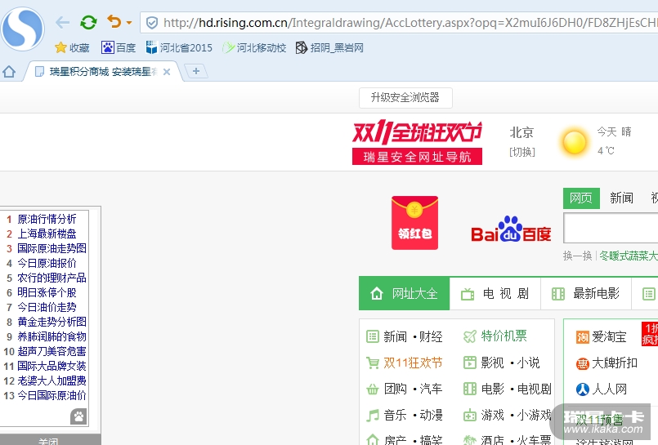The width and height of the screenshot is (658, 445).
Task: Open the 爱淘宝 link
Action: coord(609,336)
